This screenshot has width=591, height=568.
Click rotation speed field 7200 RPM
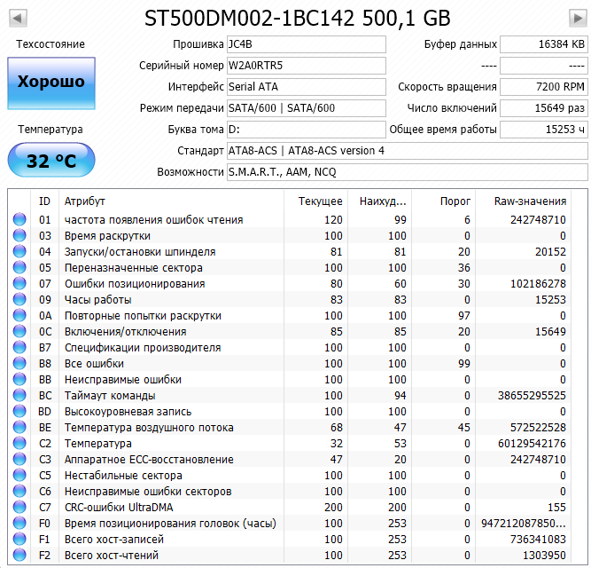[x=543, y=87]
